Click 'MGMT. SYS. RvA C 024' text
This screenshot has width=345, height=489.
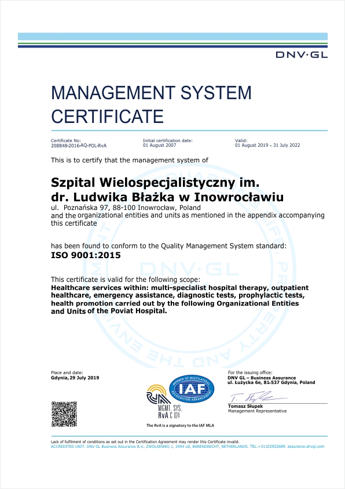[170, 412]
